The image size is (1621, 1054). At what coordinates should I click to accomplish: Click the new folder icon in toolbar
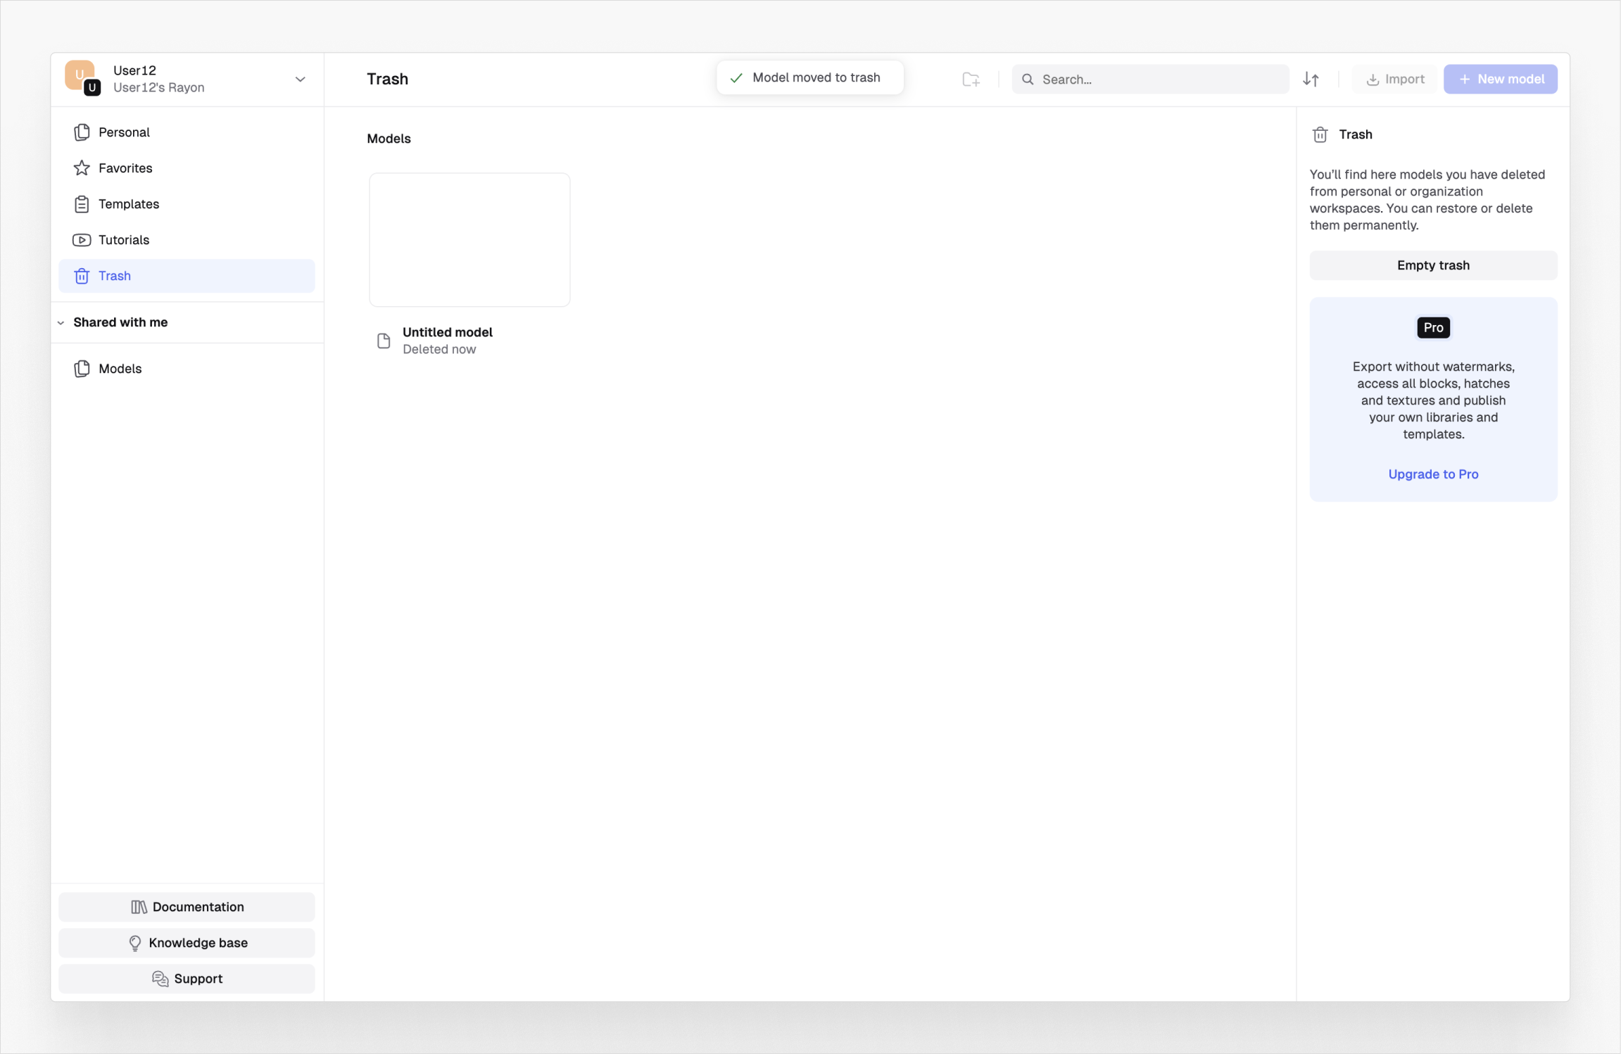(x=971, y=80)
